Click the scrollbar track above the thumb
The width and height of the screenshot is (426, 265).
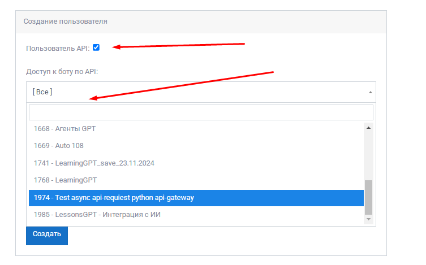tap(369, 155)
